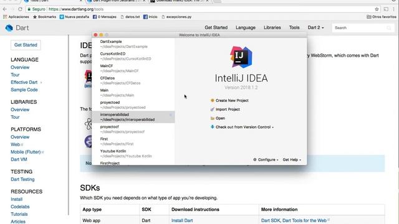Screen dimensions: 399x224
Task: Click the Get Started sidebar button
Action: pyautogui.click(x=26, y=45)
